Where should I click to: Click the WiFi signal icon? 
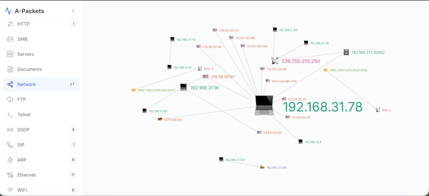(x=10, y=190)
